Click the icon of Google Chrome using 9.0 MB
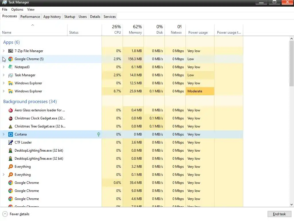The width and height of the screenshot is (294, 221). pyautogui.click(x=11, y=191)
